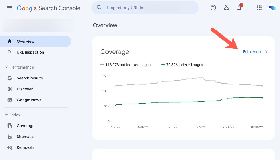Click the 7/7/22 axis date label
This screenshot has height=160, width=280.
[x=200, y=127]
